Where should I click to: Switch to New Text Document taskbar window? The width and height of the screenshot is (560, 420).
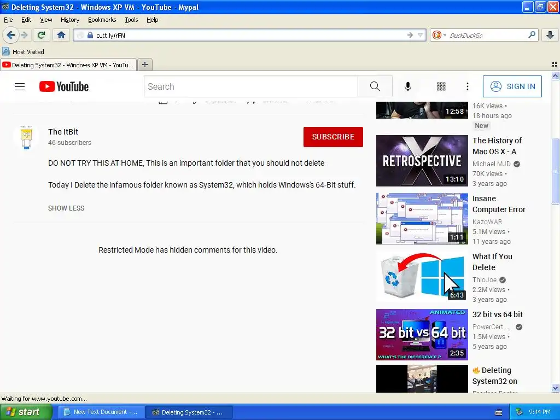tap(101, 412)
